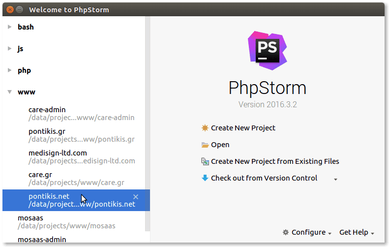Collapse the www project group

[x=10, y=92]
